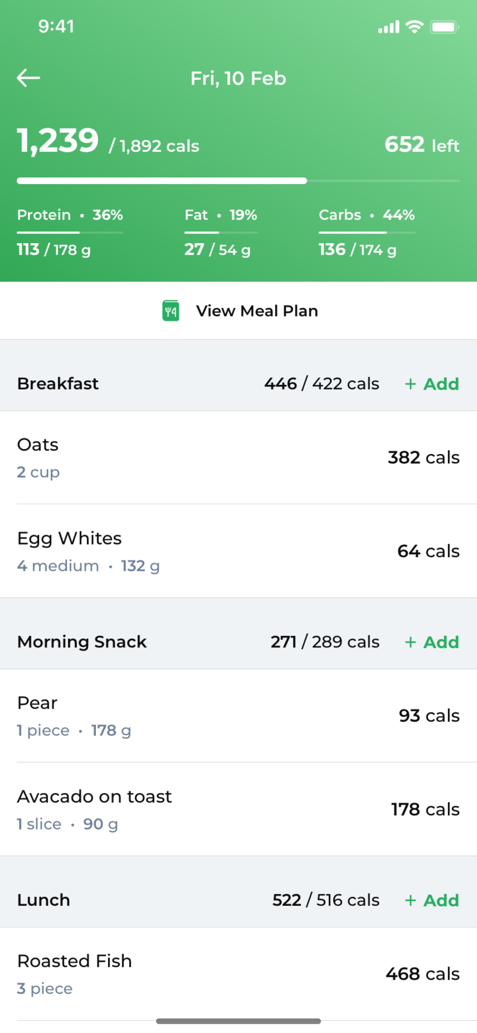
Task: Tap the Wi-Fi status icon
Action: click(x=415, y=27)
